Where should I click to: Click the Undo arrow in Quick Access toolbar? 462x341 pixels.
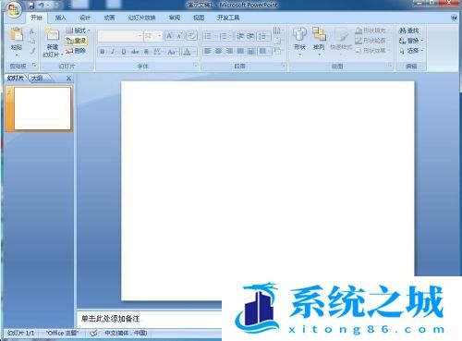click(42, 6)
